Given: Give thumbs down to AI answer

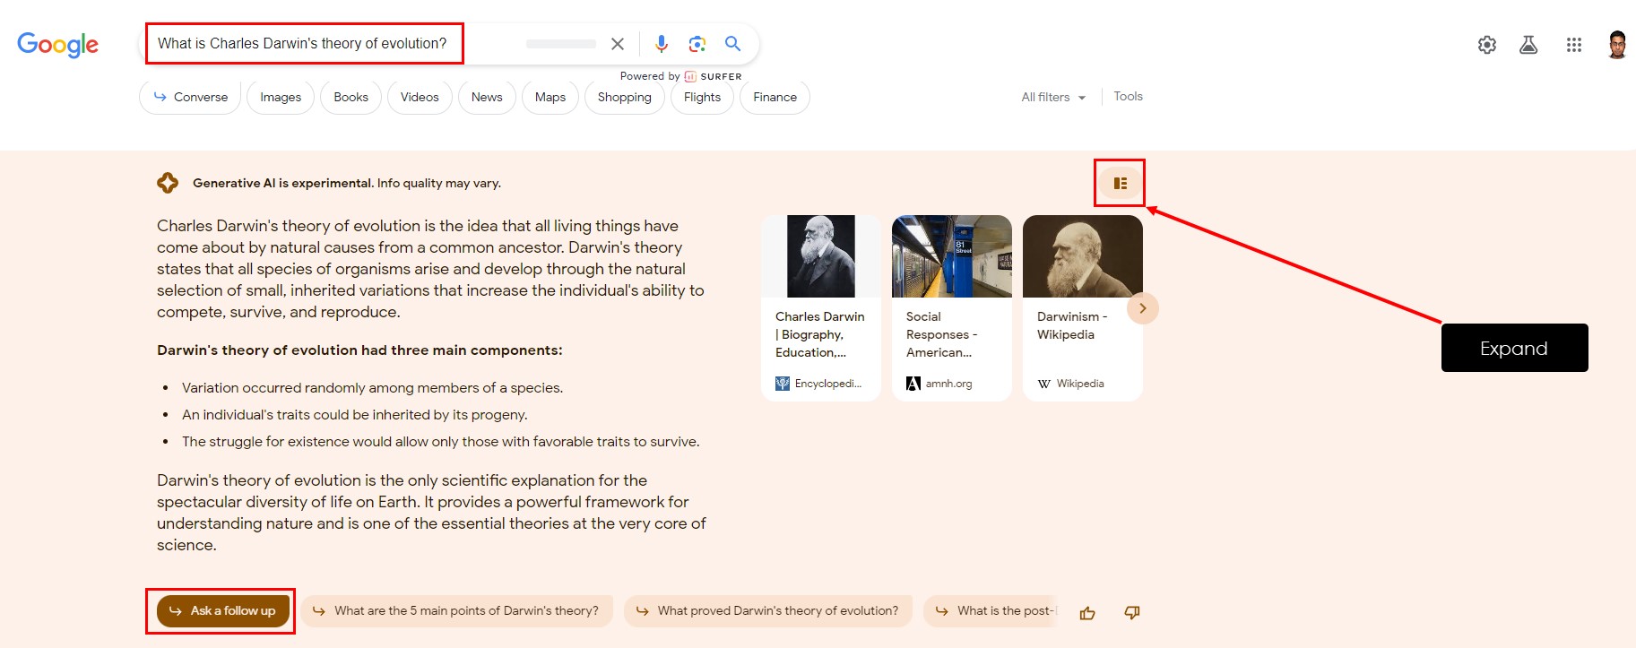Looking at the screenshot, I should click(1132, 613).
